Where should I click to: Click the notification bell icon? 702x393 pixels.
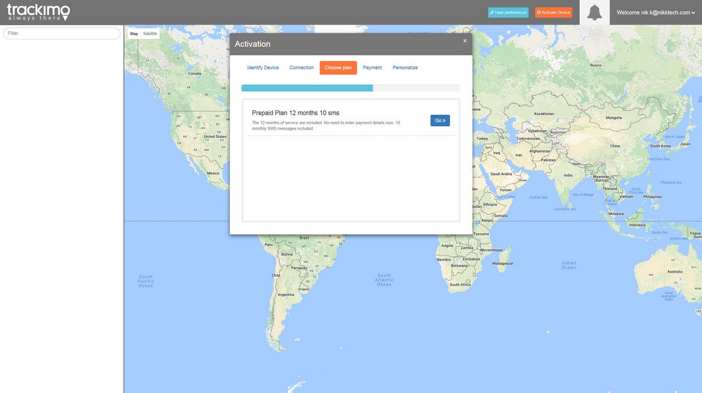[595, 12]
